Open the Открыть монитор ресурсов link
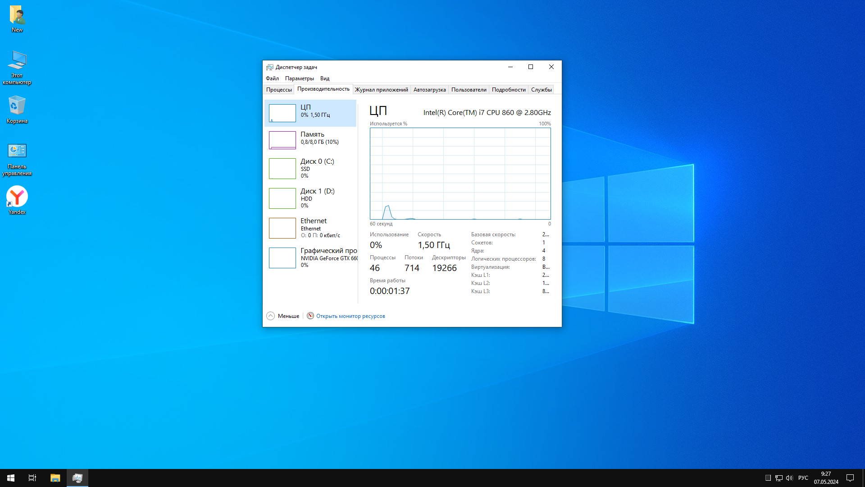 pyautogui.click(x=351, y=316)
